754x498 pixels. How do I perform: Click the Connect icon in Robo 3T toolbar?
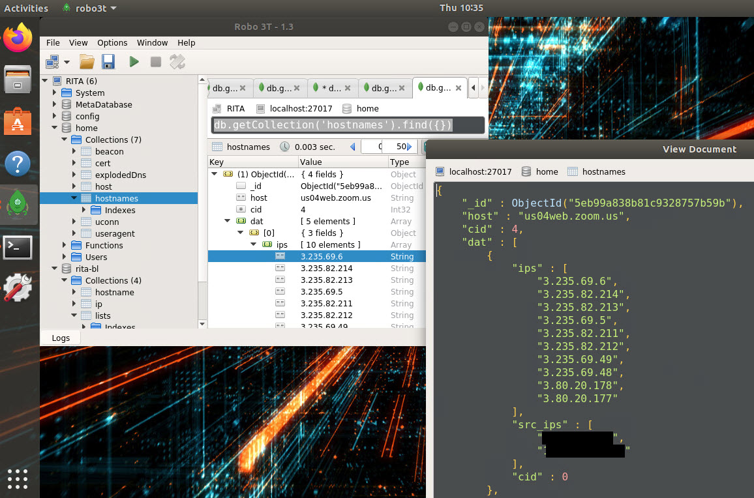[52, 62]
